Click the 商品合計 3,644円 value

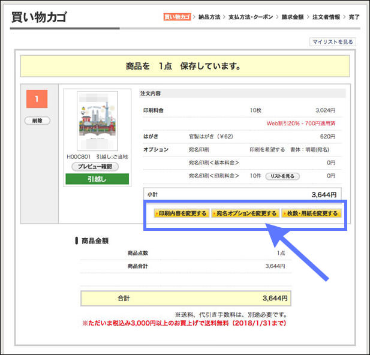click(275, 266)
